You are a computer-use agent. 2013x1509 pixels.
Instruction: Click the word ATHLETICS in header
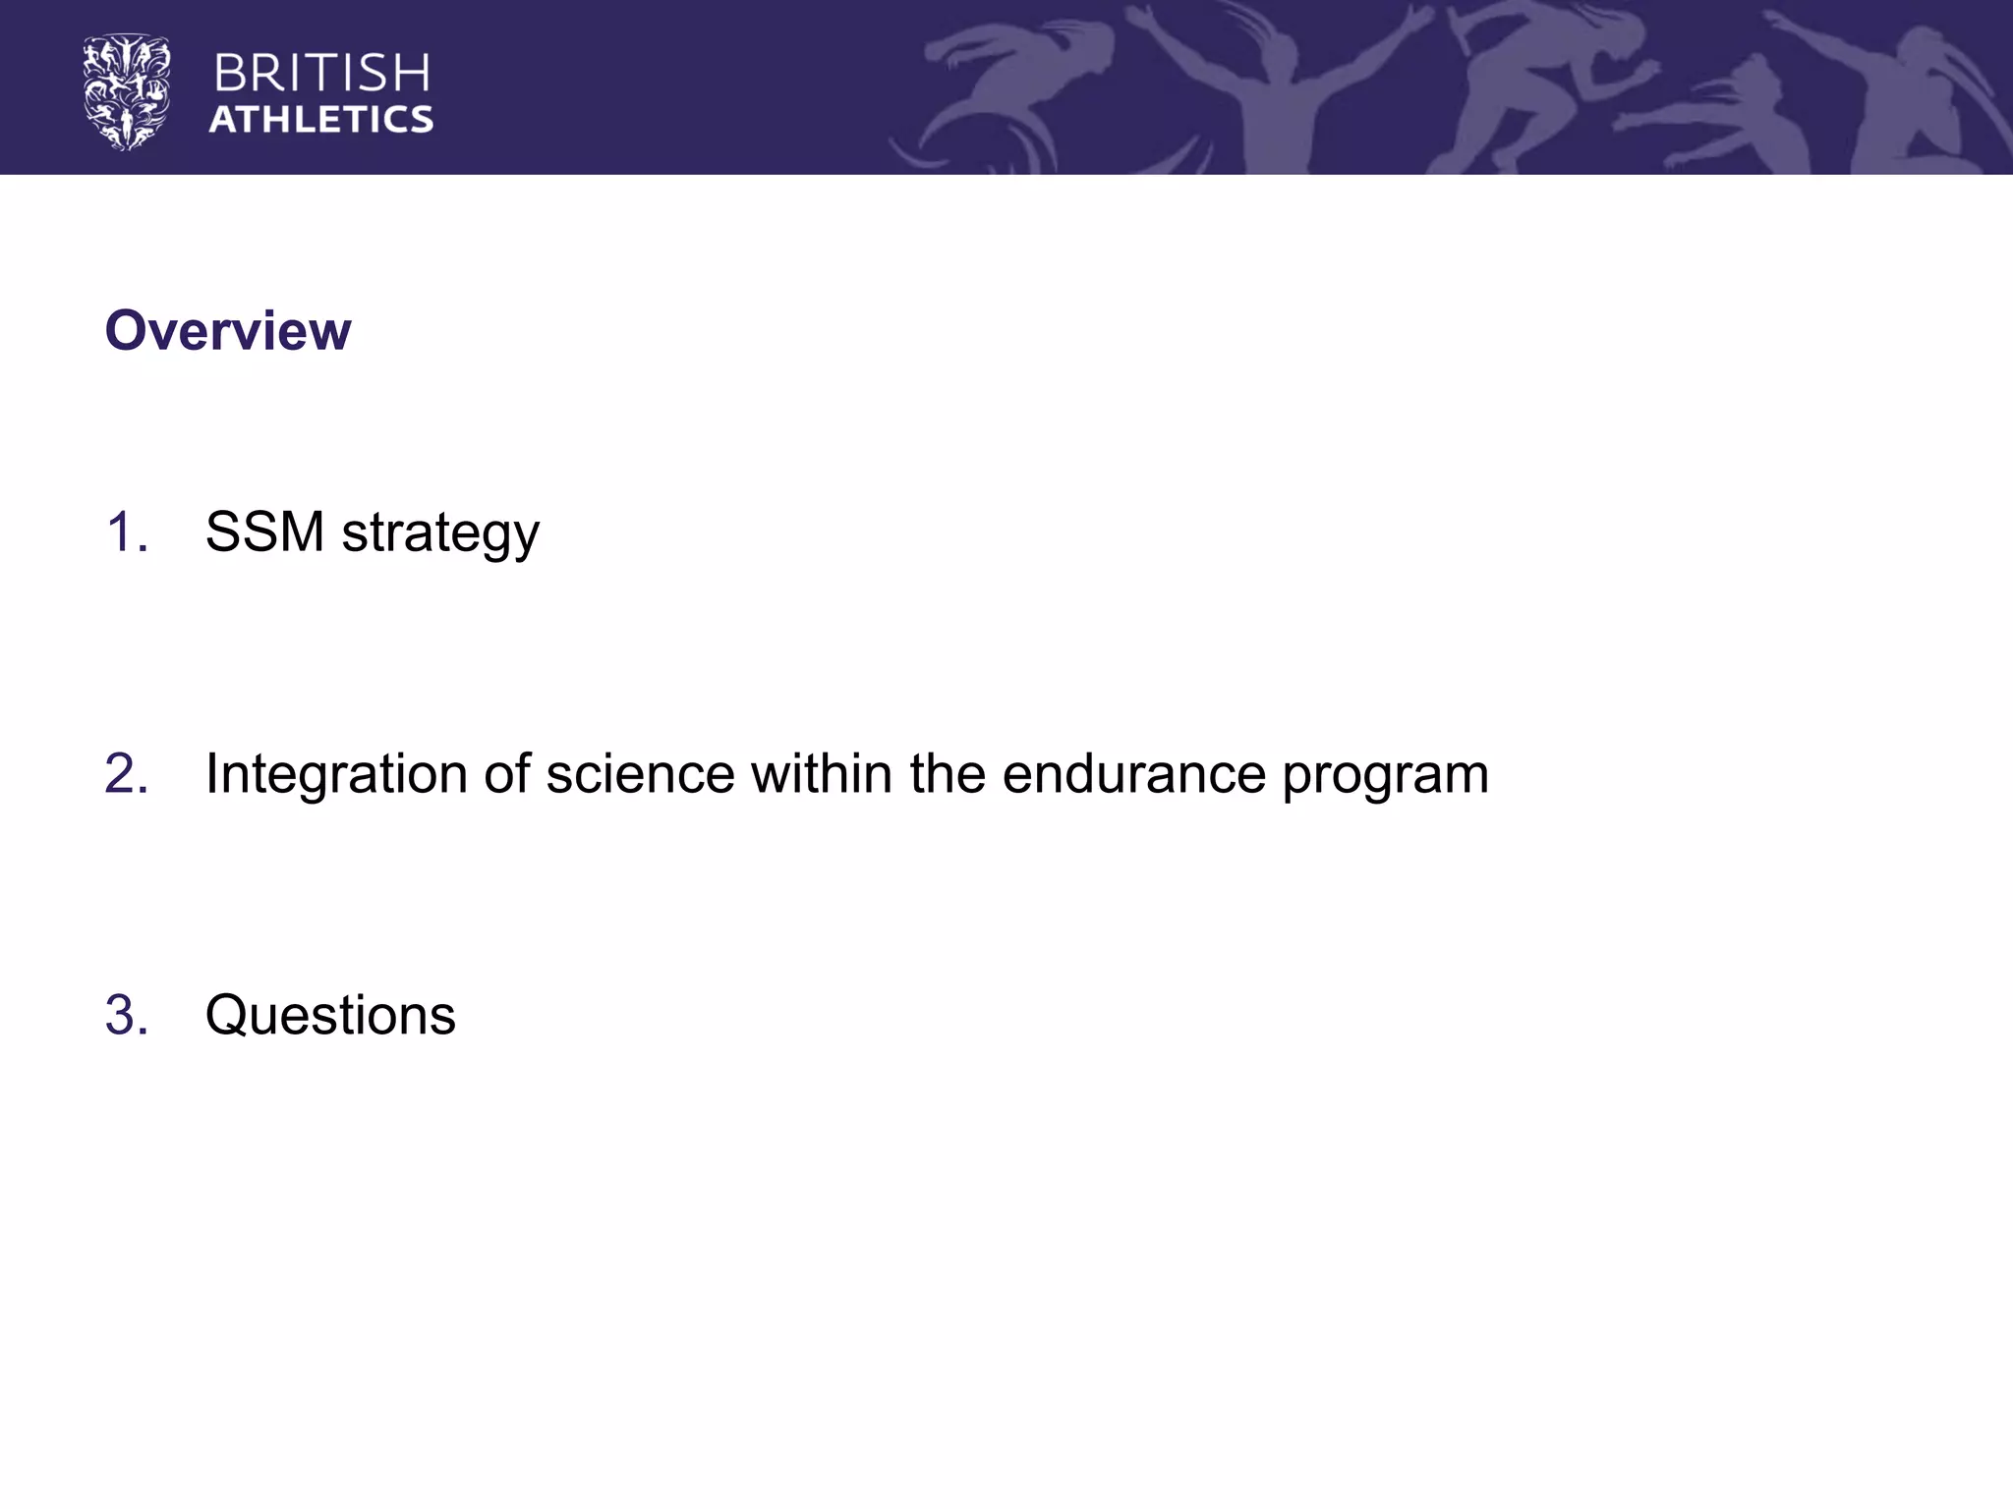(321, 120)
